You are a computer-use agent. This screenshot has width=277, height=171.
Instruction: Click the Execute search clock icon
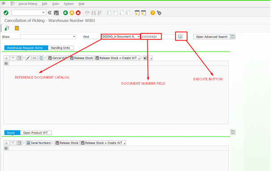click(x=180, y=37)
